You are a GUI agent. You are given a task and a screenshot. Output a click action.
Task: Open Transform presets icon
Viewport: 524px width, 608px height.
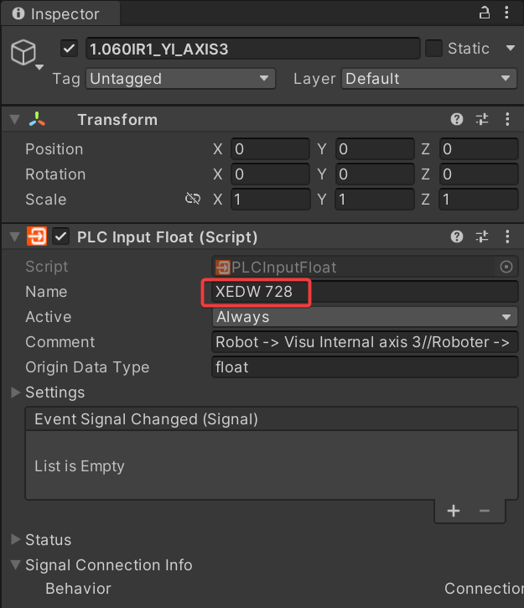(482, 120)
